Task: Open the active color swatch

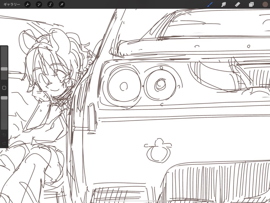Action: tap(265, 4)
